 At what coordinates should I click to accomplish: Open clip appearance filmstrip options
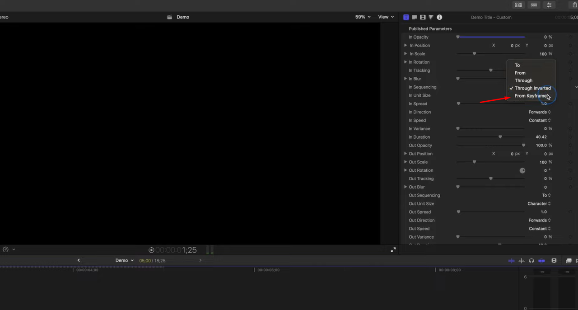[x=554, y=261]
